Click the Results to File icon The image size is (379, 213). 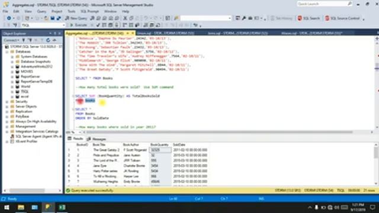[158, 25]
